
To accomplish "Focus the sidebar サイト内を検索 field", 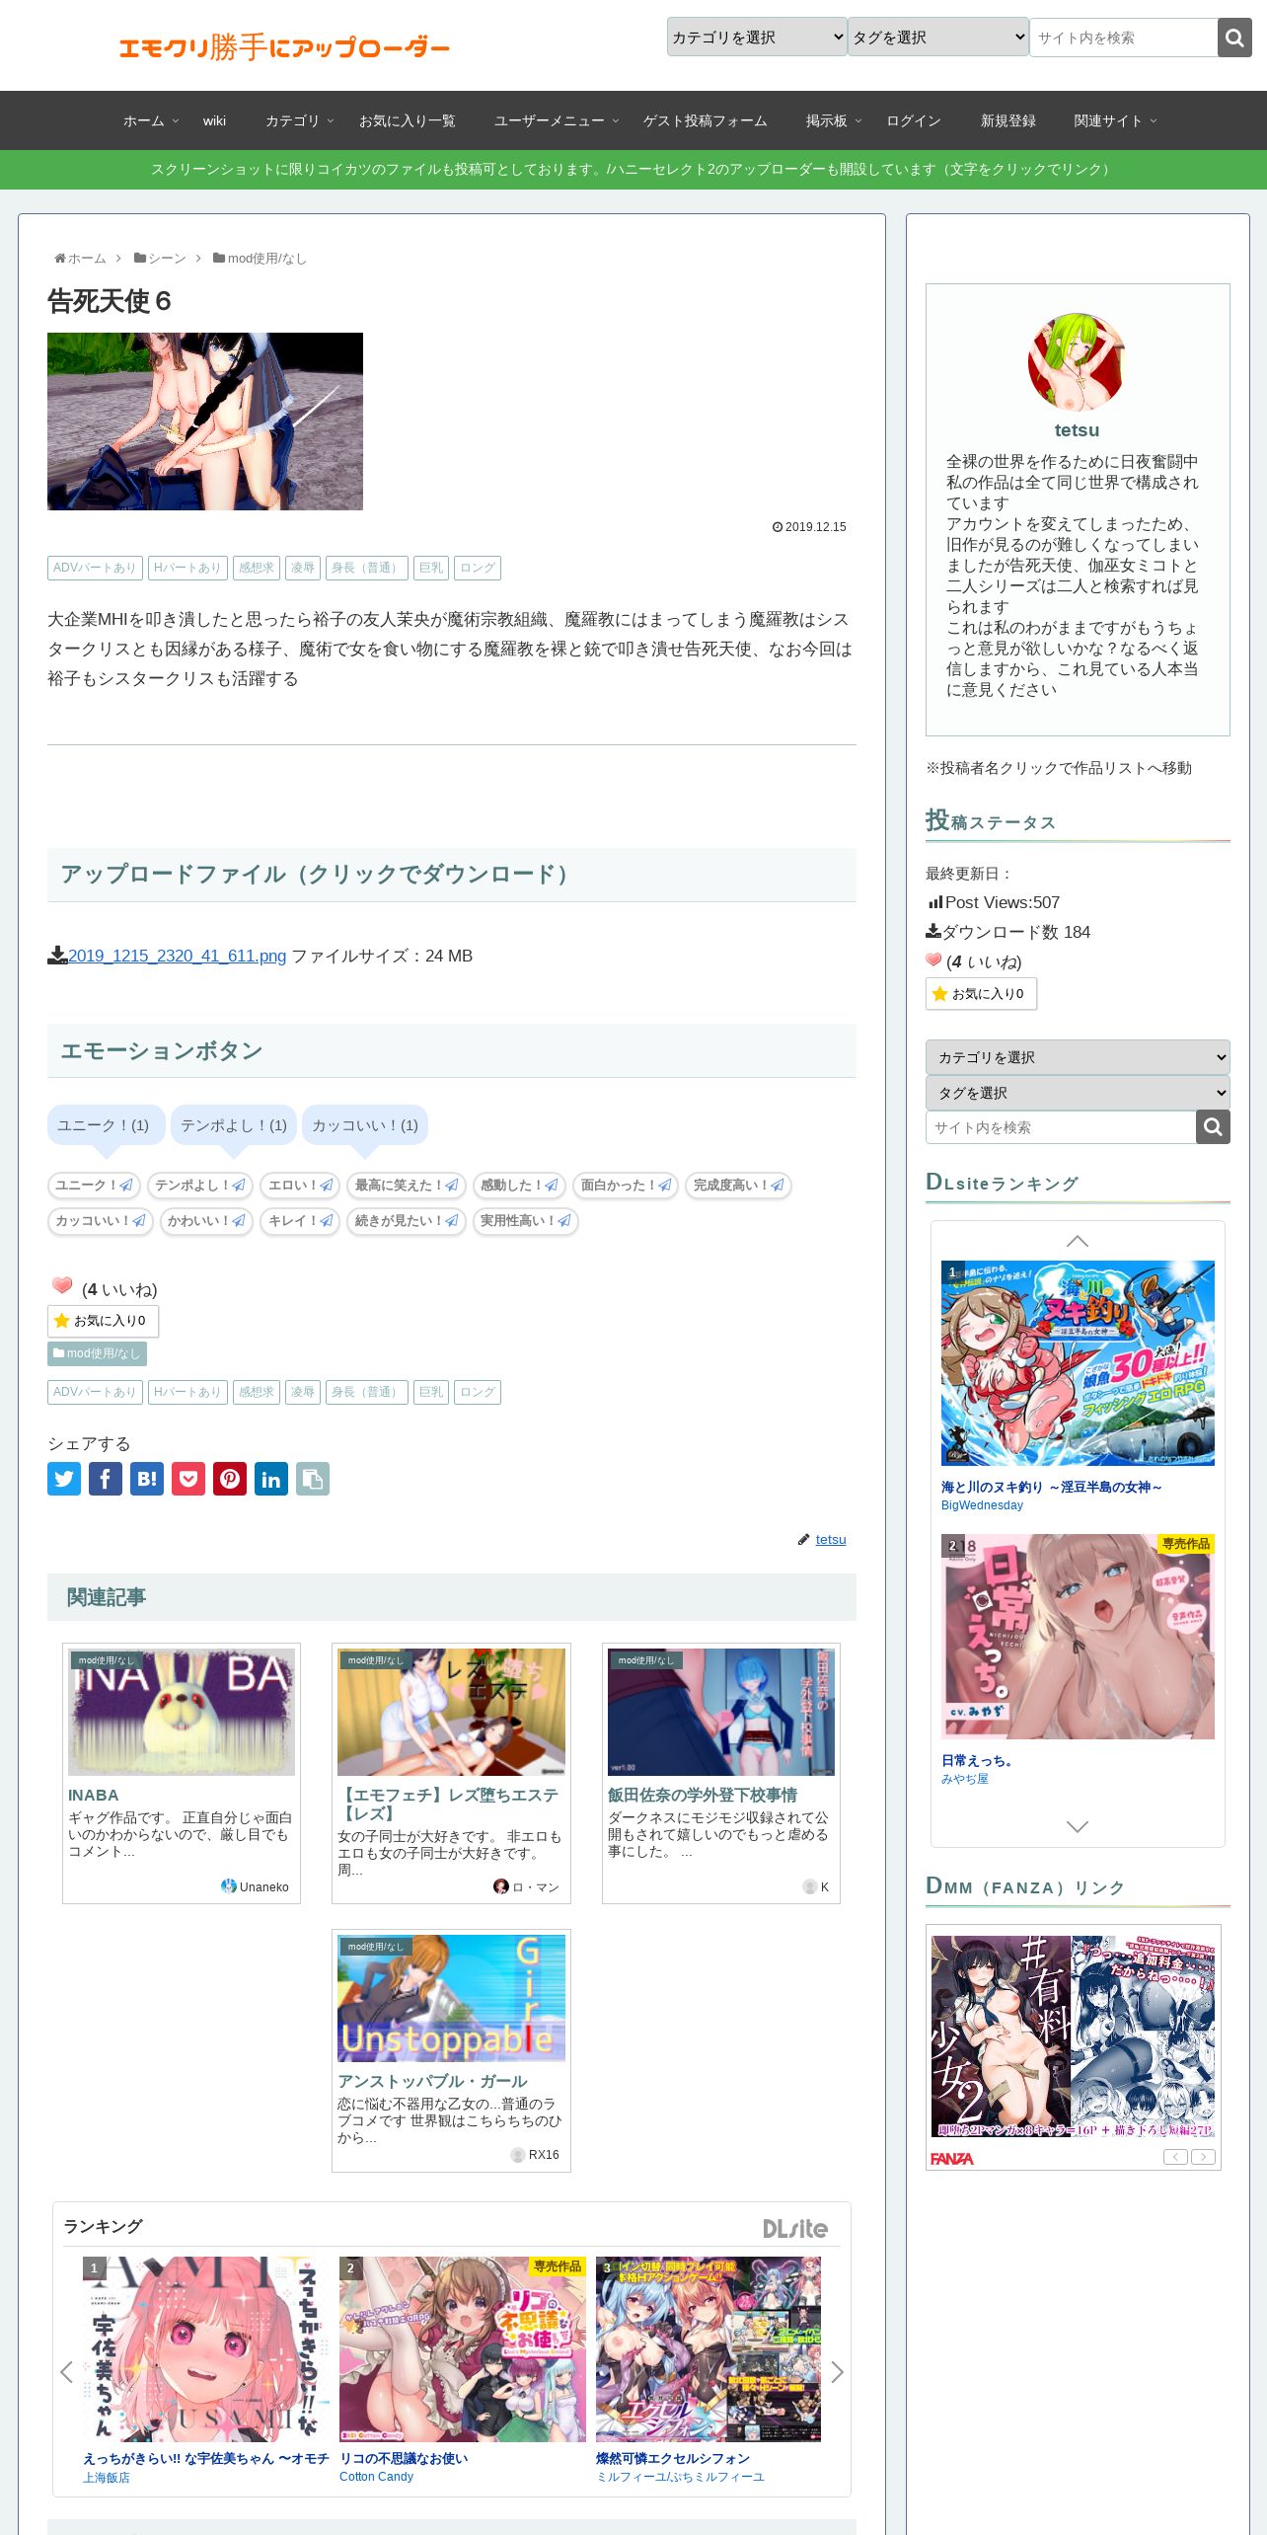I will [1061, 1127].
